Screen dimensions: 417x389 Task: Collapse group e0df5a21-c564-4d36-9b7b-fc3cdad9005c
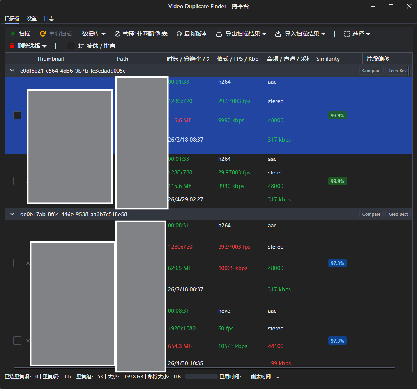(x=12, y=71)
